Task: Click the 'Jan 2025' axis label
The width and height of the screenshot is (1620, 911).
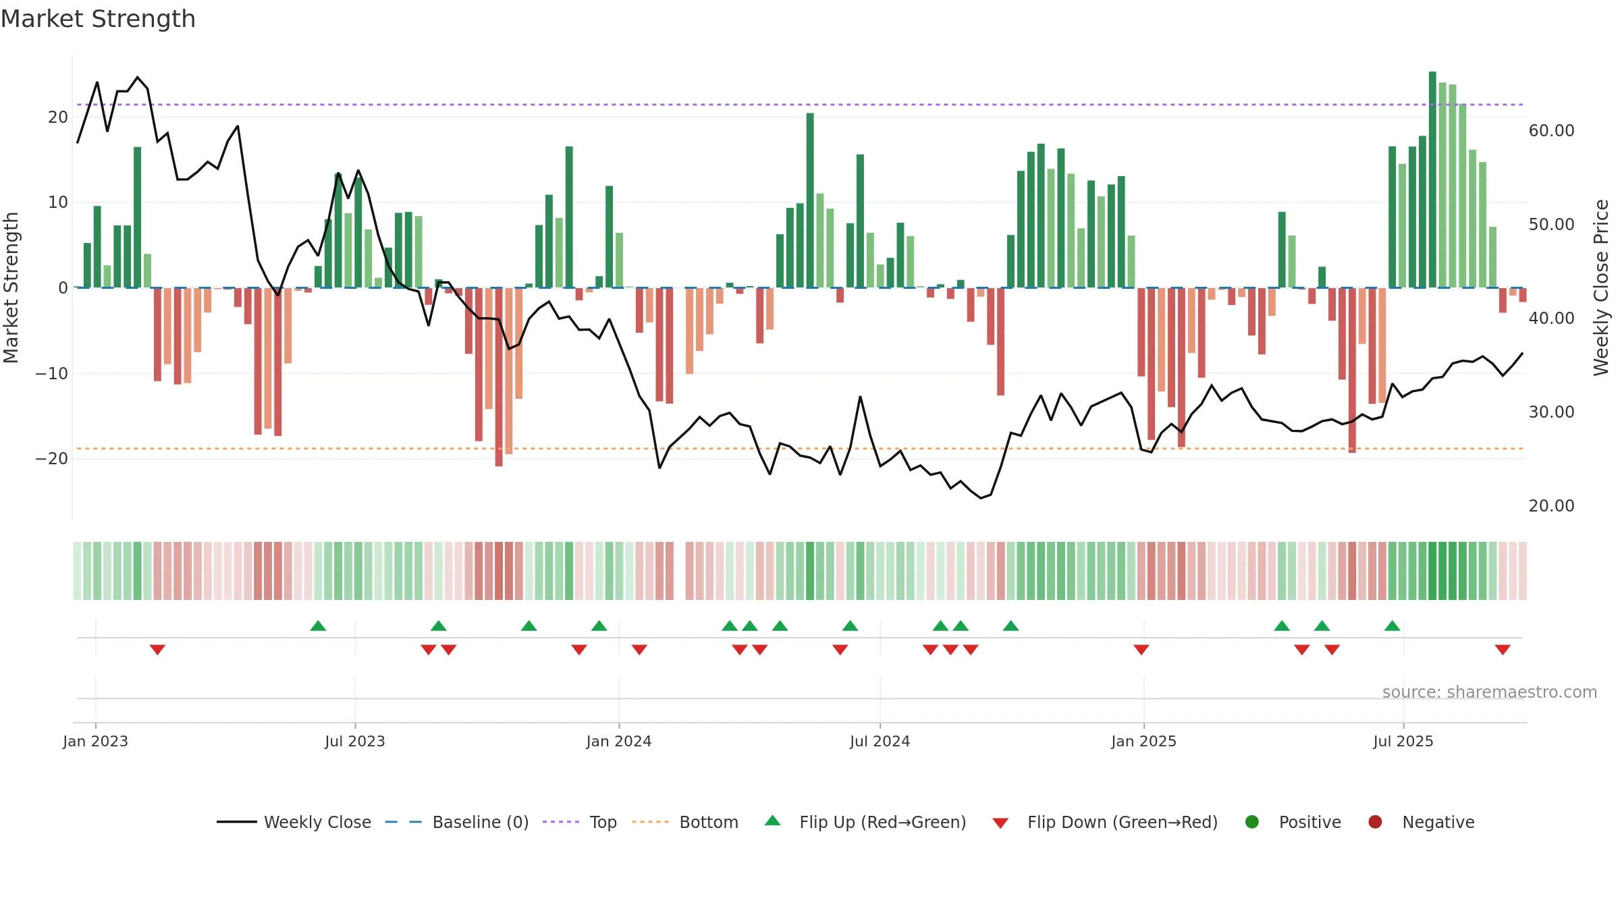Action: [x=1144, y=741]
